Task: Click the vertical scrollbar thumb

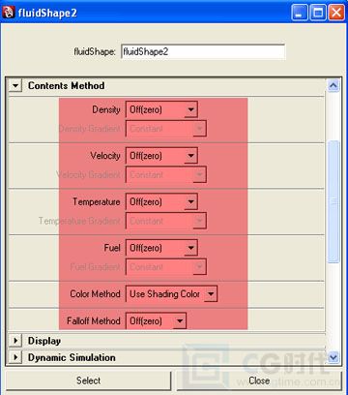Action: [333, 201]
